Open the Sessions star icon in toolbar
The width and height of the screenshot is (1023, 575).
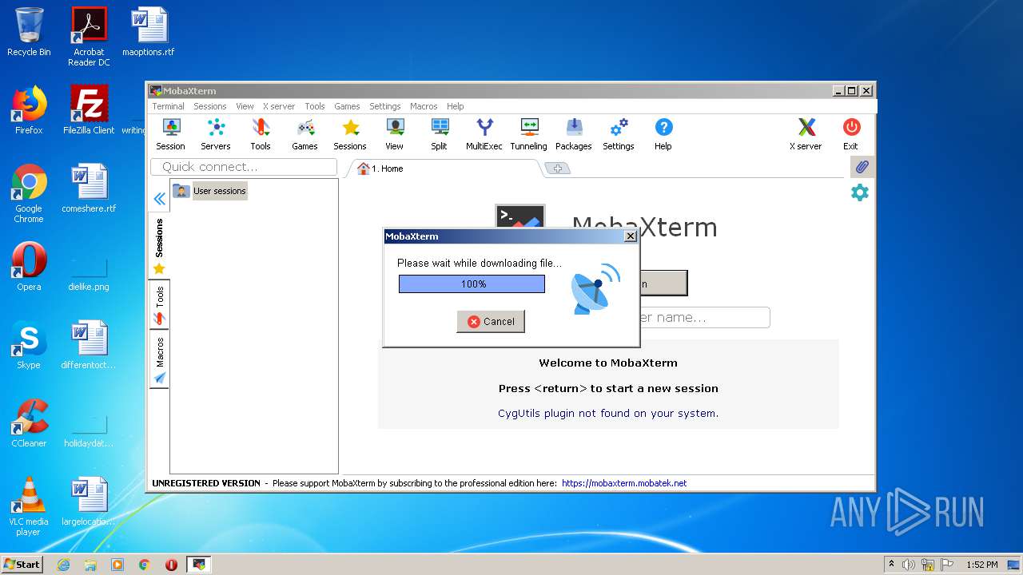[350, 134]
